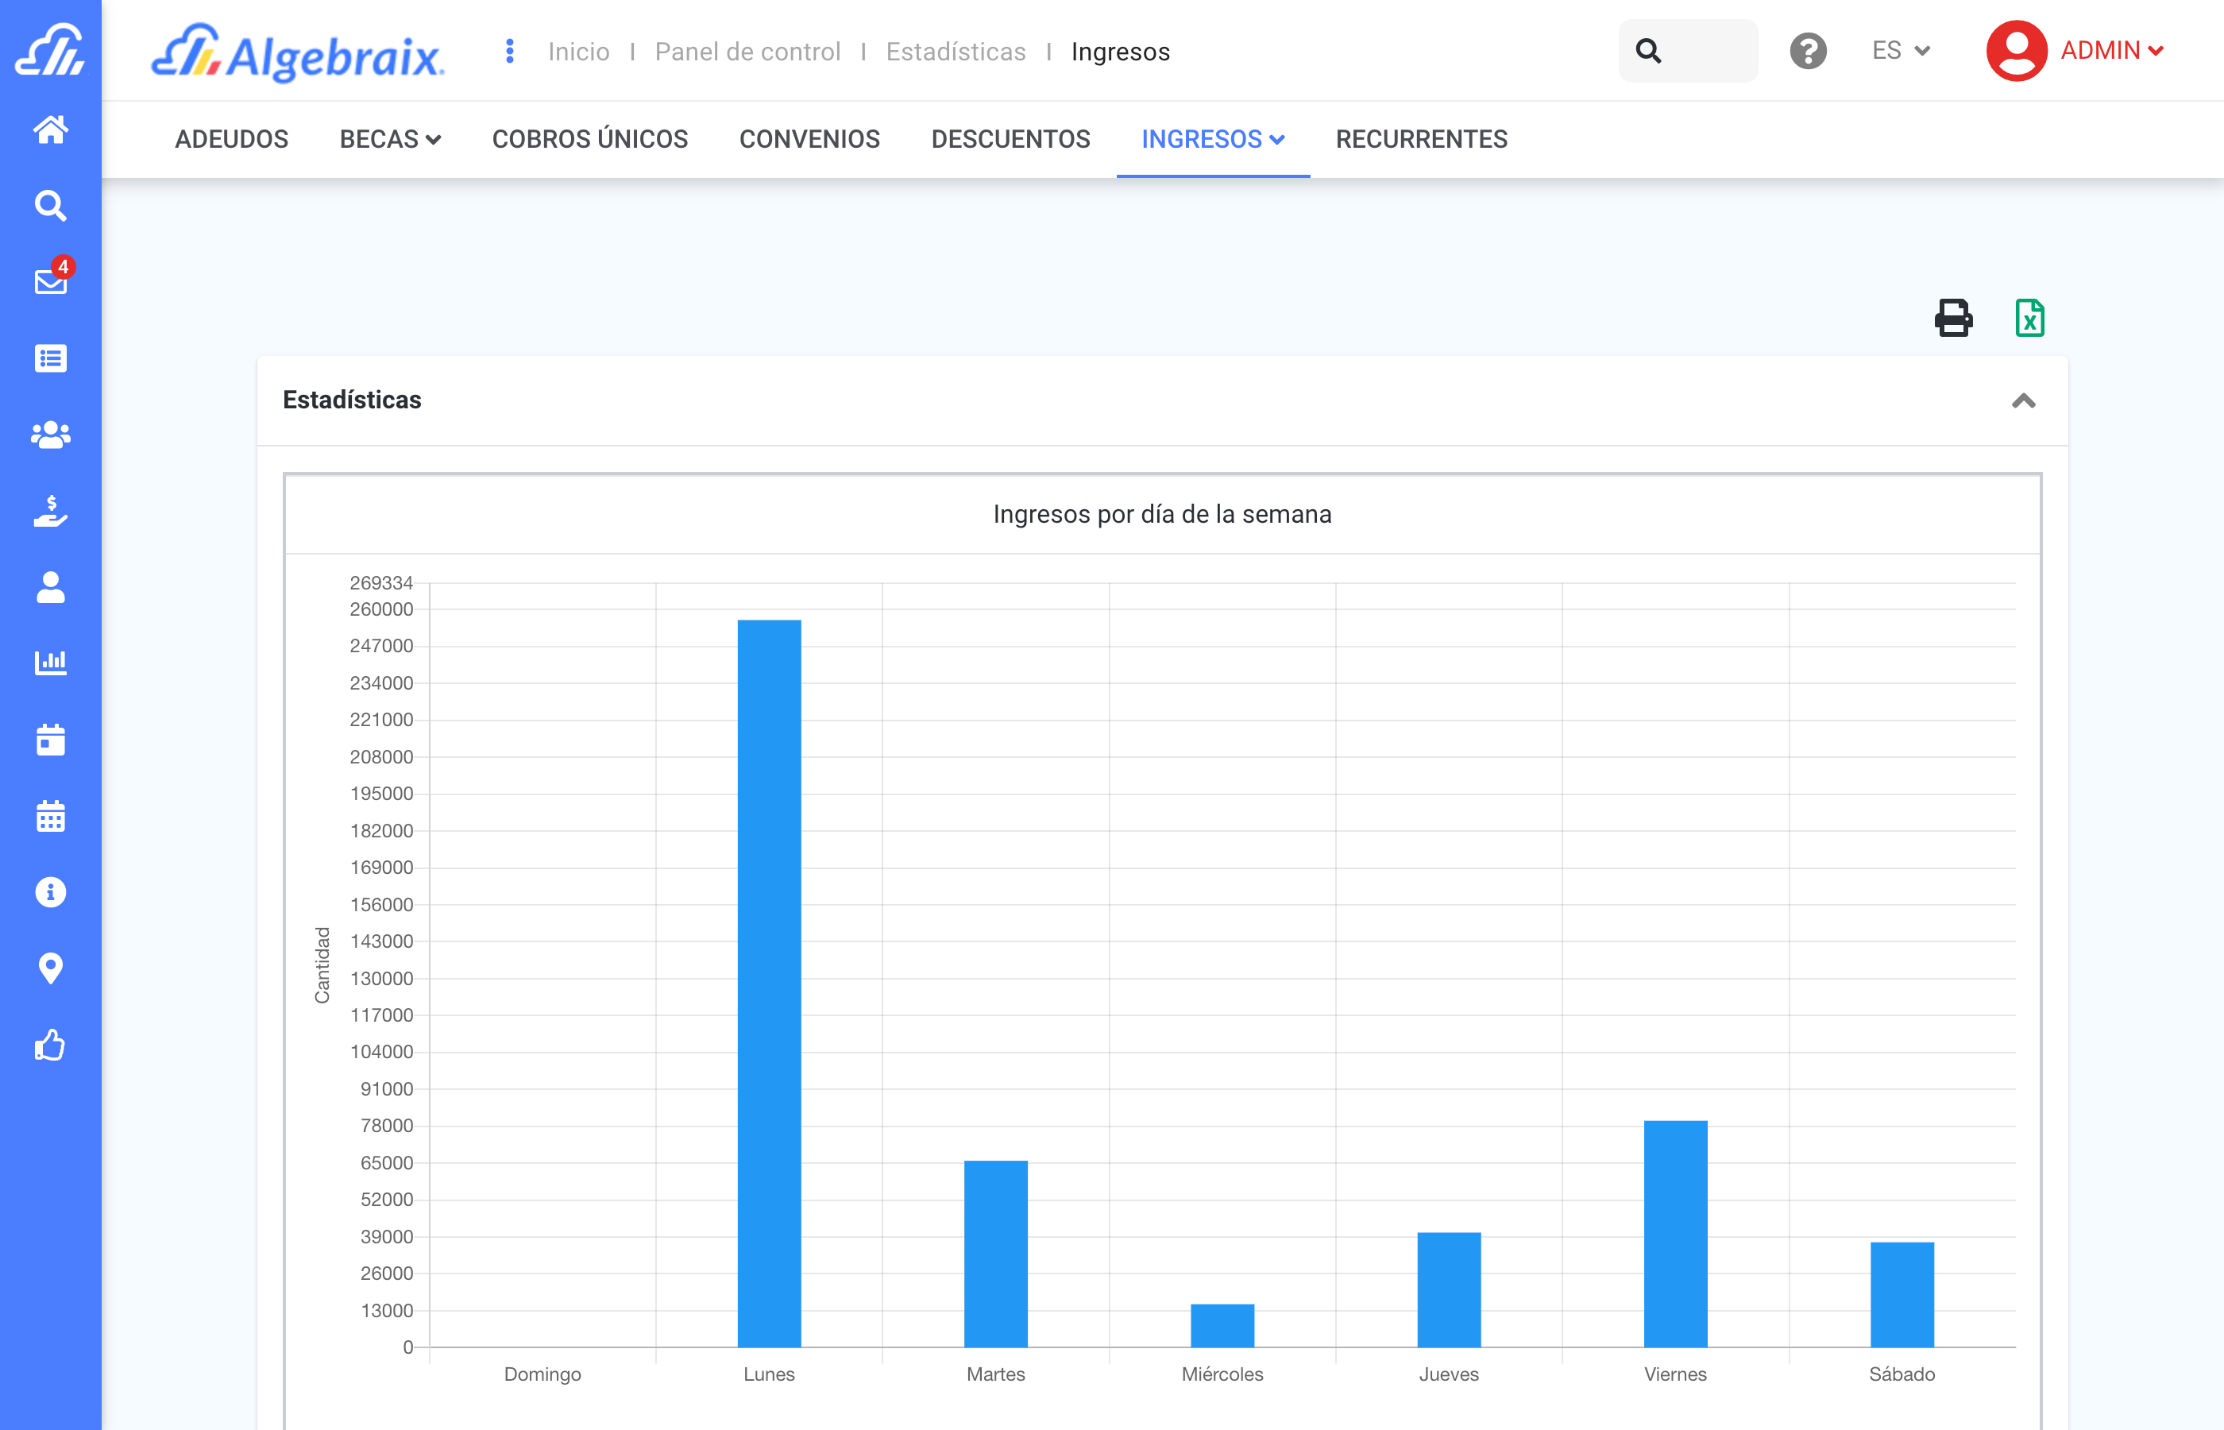Click the thumbs up sidebar icon
Image resolution: width=2224 pixels, height=1430 pixels.
50,1045
